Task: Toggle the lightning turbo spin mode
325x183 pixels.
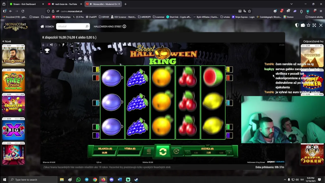Action: (63, 45)
